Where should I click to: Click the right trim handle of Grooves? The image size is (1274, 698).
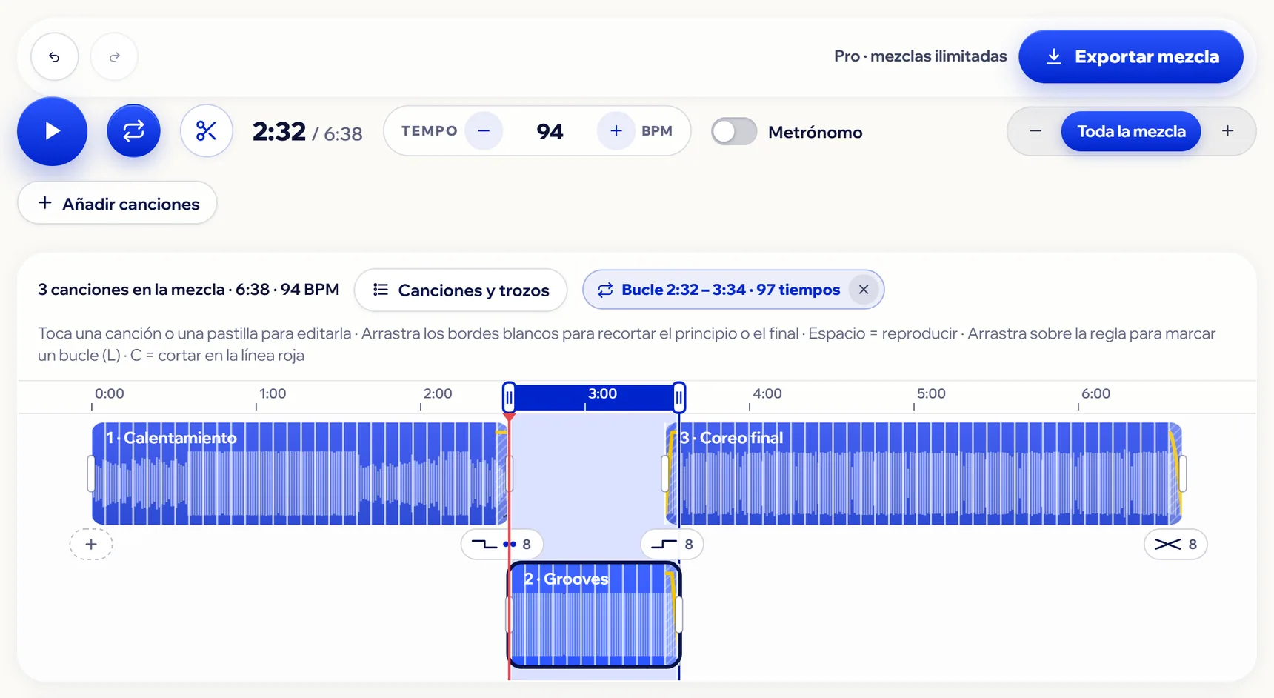point(679,615)
